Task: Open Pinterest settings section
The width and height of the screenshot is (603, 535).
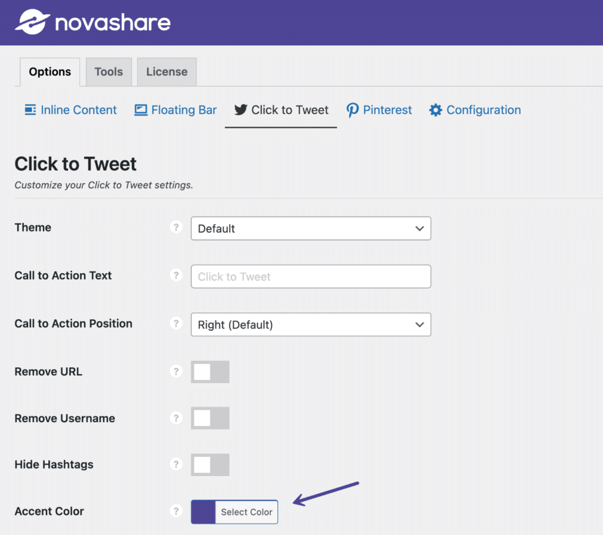Action: coord(379,110)
